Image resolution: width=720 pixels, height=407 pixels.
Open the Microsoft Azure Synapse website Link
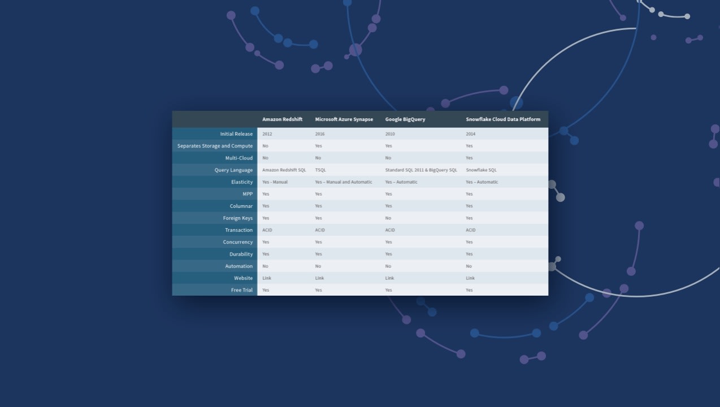click(319, 278)
